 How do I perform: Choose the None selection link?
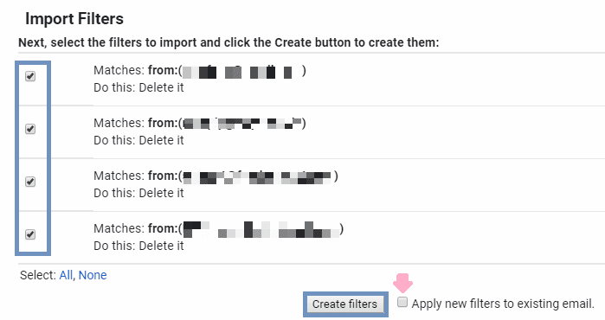[x=93, y=275]
